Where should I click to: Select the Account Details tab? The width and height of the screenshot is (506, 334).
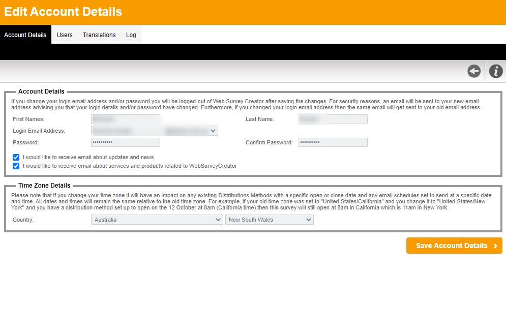pyautogui.click(x=25, y=35)
